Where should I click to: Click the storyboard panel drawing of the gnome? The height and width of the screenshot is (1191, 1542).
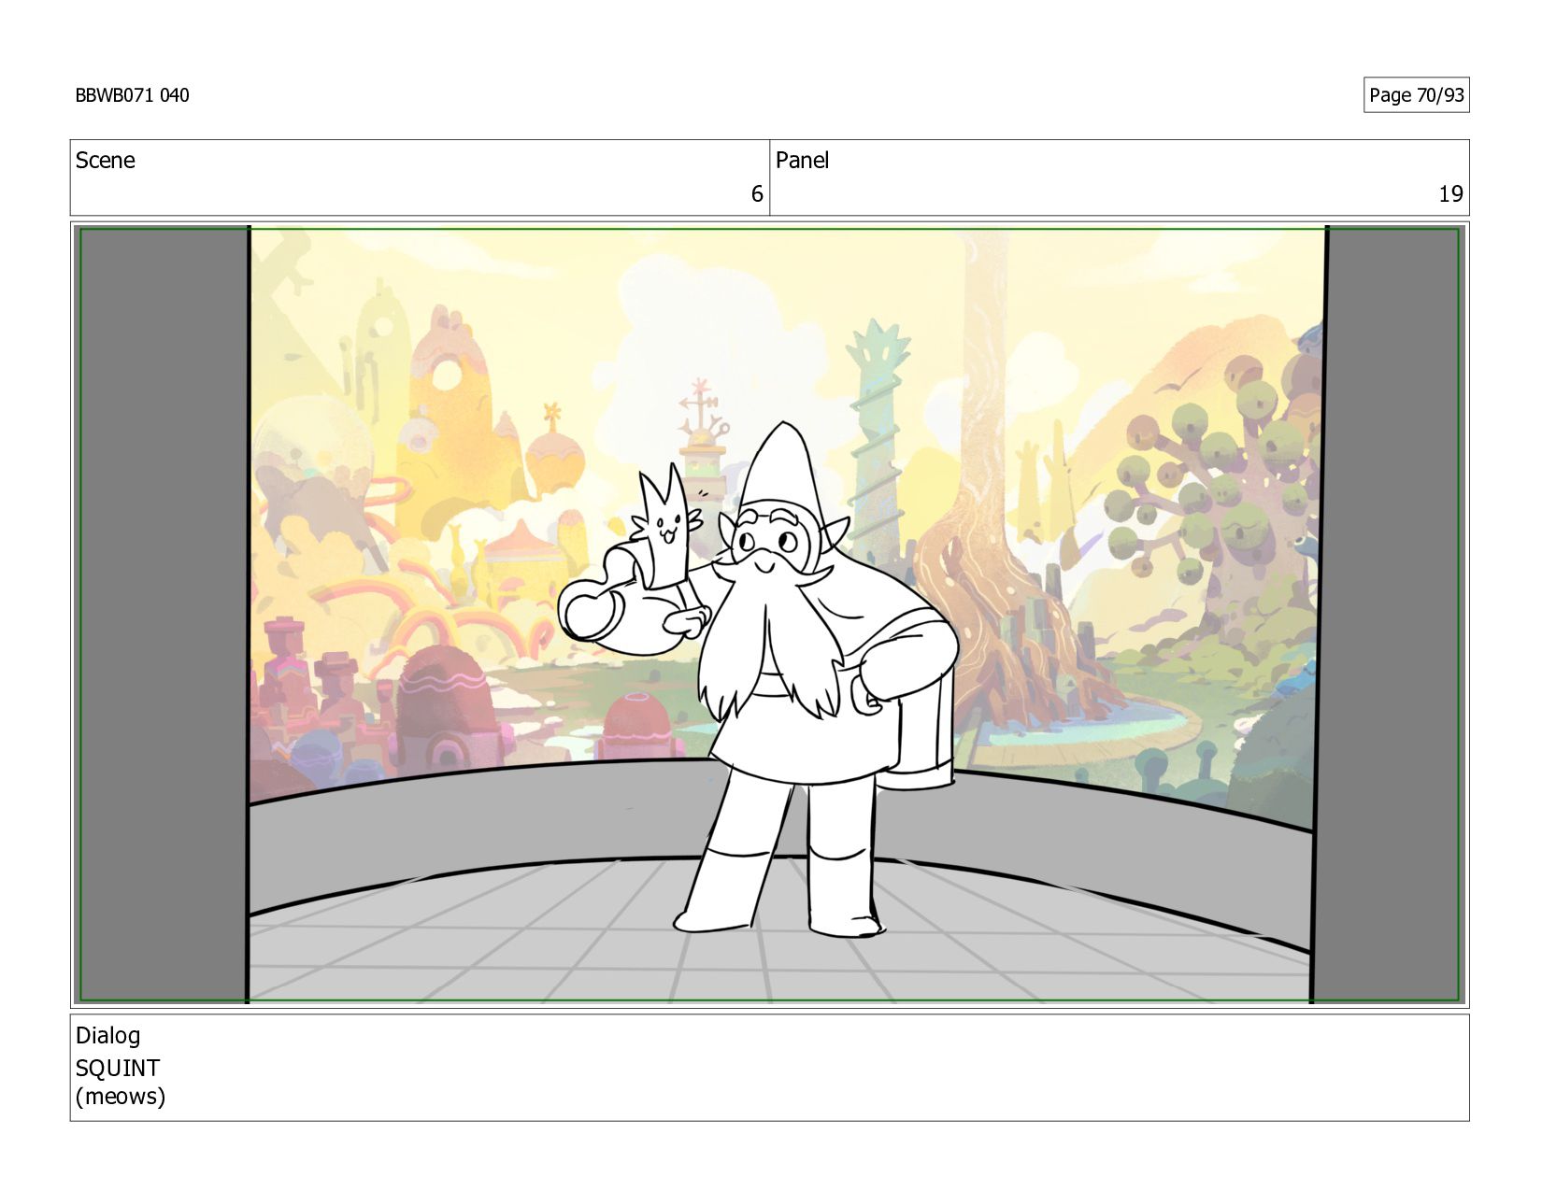[x=769, y=615]
